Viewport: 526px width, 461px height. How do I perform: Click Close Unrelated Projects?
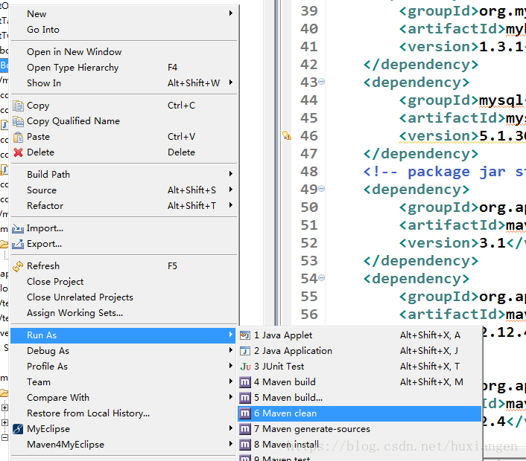click(80, 297)
